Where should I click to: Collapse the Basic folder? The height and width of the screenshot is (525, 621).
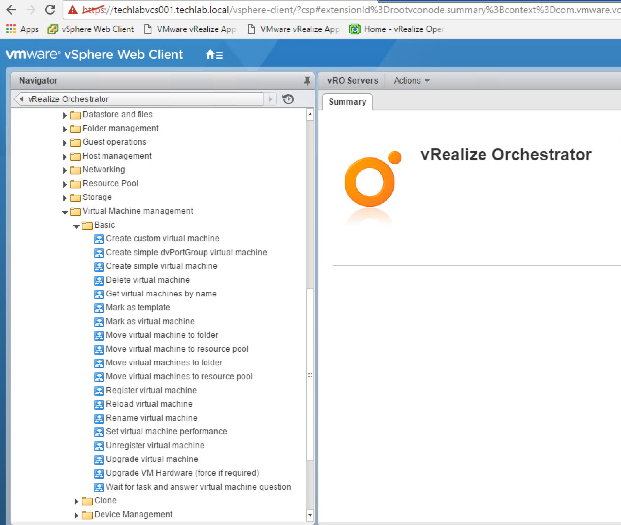[x=76, y=226]
